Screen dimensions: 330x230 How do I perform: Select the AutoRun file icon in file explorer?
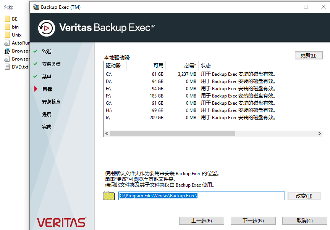pyautogui.click(x=7, y=43)
